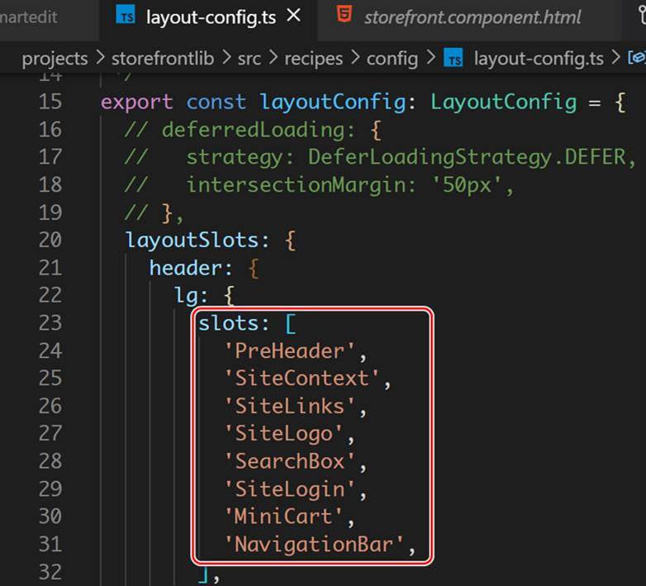Click the 'SiteLinks' string
Viewport: 646px width, 586px height.
tap(290, 406)
